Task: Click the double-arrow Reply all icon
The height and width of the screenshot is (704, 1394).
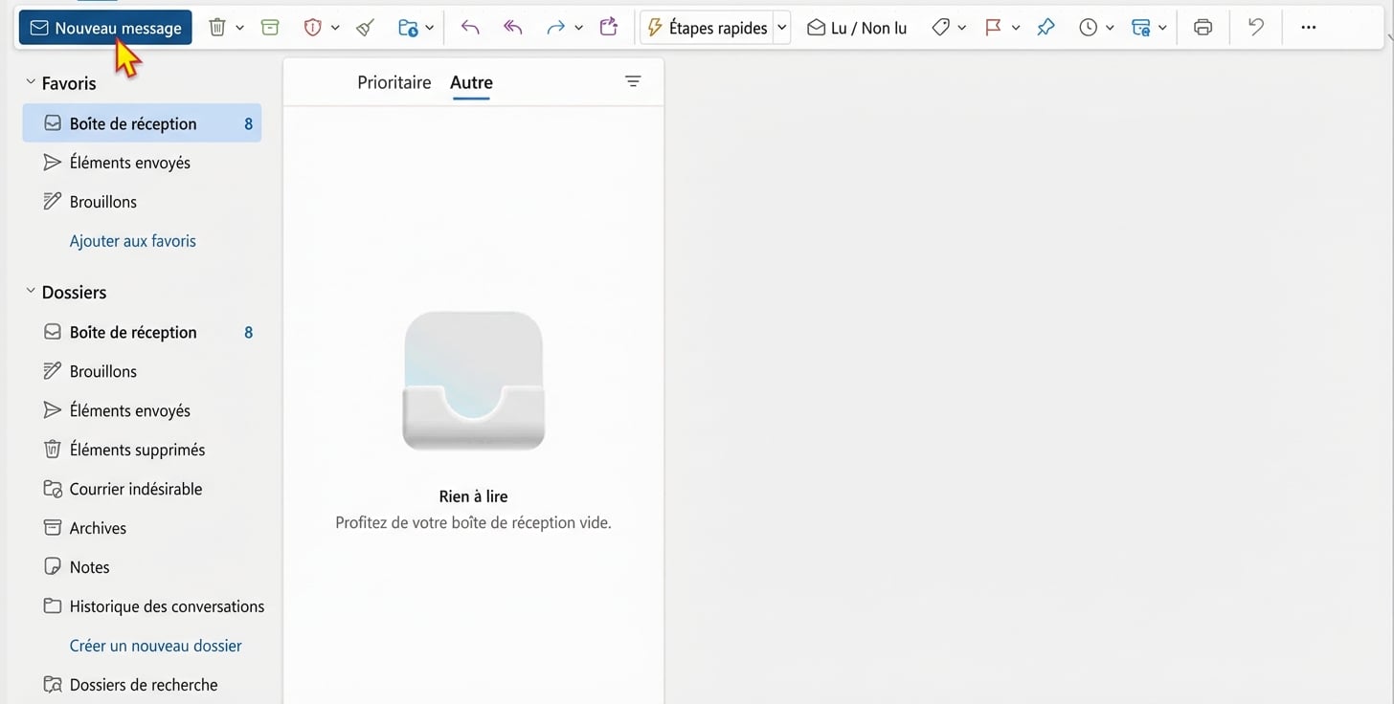Action: click(x=513, y=28)
